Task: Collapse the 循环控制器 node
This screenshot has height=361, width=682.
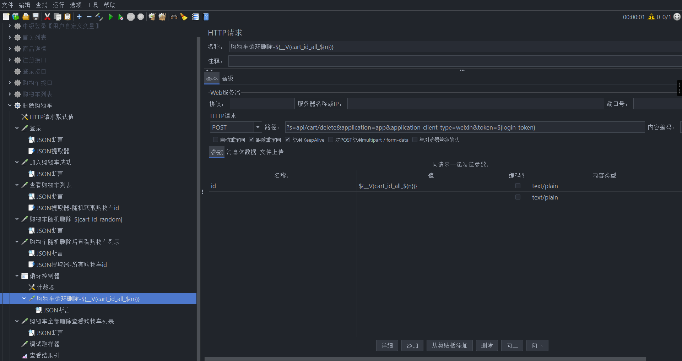Action: point(17,276)
